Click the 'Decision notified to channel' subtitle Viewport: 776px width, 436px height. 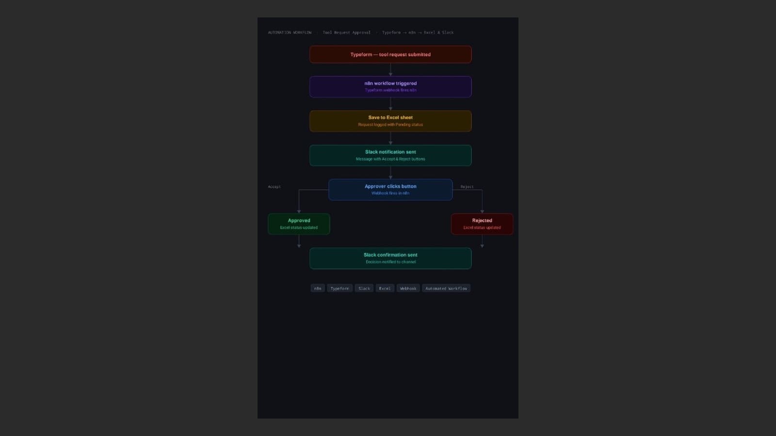(x=390, y=262)
